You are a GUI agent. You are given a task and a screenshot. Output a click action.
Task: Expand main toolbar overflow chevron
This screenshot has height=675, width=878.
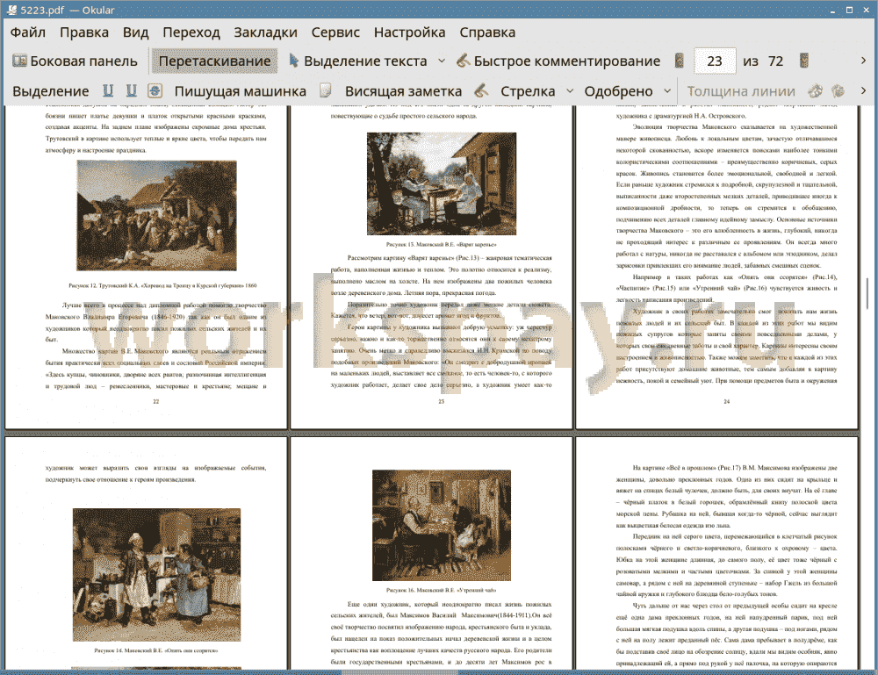coord(863,61)
